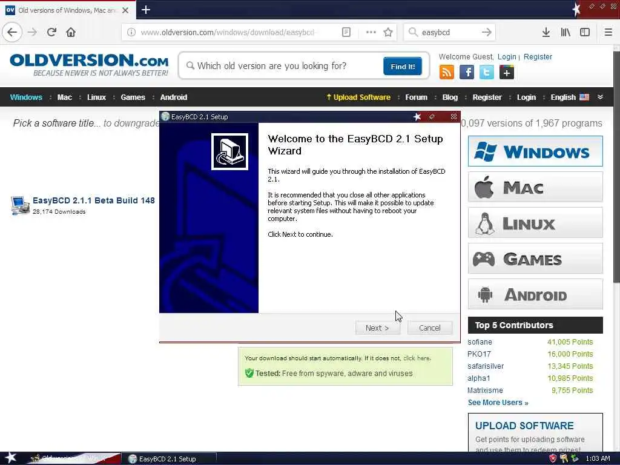Select the Mac nav menu item
The width and height of the screenshot is (620, 465).
point(64,97)
